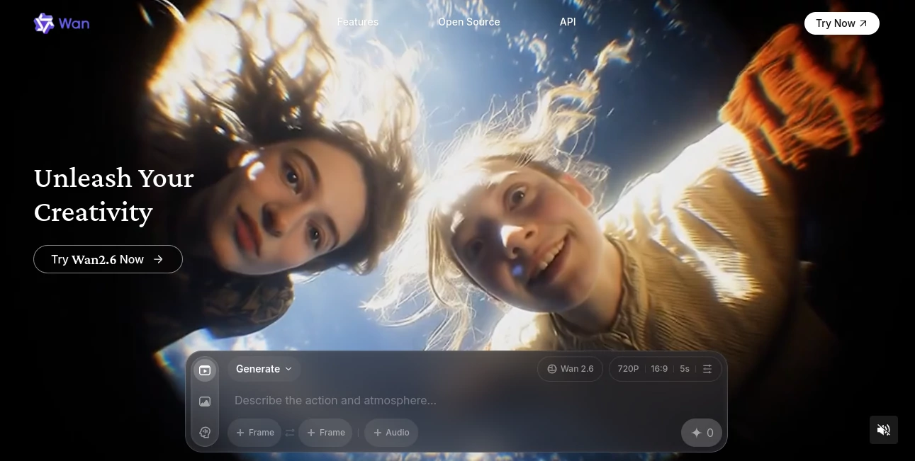The image size is (915, 461).
Task: Click the Try Wan2.6 Now button
Action: tap(108, 259)
